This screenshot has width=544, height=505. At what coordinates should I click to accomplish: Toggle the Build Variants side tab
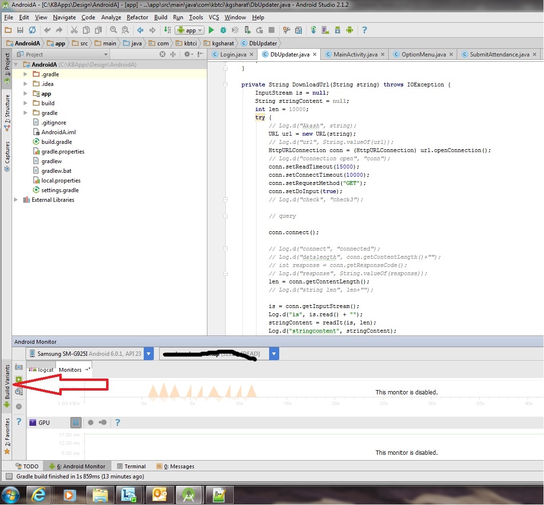click(7, 386)
